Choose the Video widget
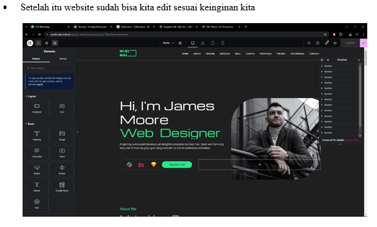The width and height of the screenshot is (377, 227). pyautogui.click(x=62, y=153)
